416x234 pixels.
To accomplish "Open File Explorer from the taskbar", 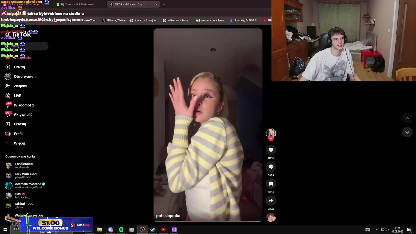I will (x=100, y=230).
